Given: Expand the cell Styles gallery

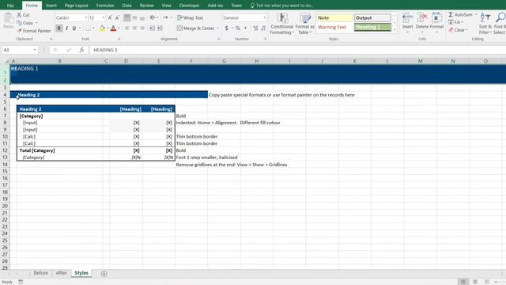Looking at the screenshot, I should point(395,30).
